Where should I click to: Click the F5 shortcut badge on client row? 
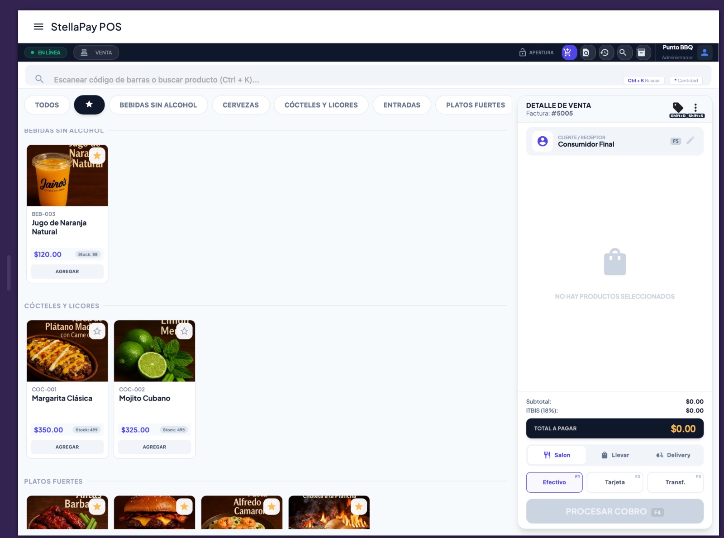pyautogui.click(x=676, y=141)
